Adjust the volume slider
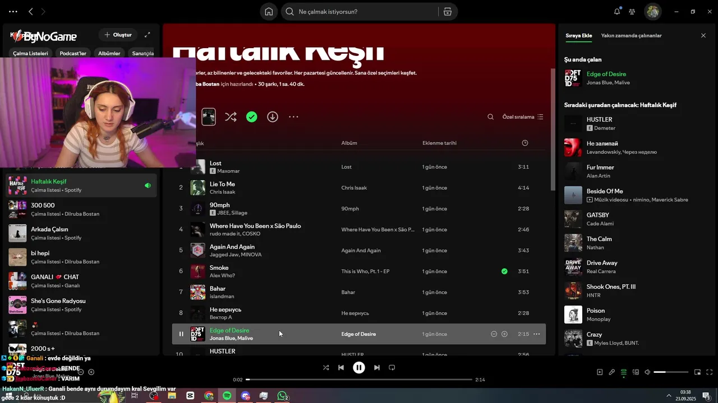This screenshot has width=718, height=403. point(671,372)
